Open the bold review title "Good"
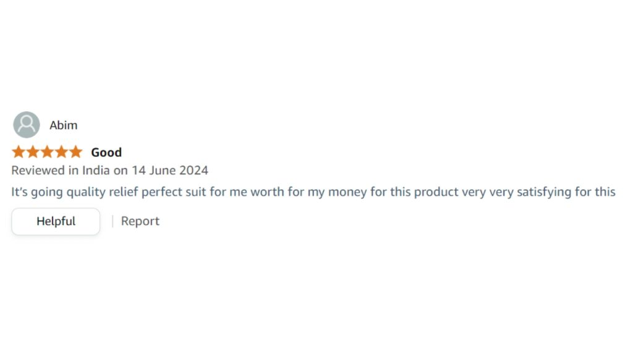The height and width of the screenshot is (356, 633). click(106, 153)
